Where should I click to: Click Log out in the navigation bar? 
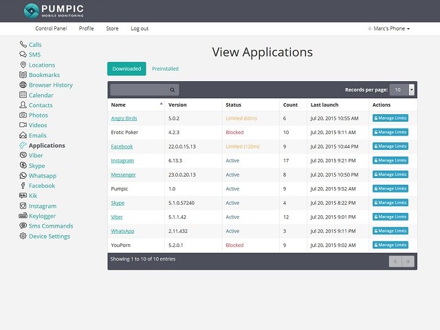pos(140,29)
